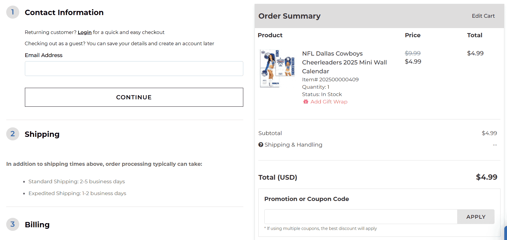Click the Order Summary heading
This screenshot has height=240, width=507.
(289, 16)
